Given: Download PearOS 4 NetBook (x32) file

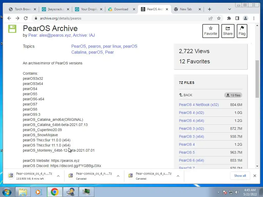Looking at the screenshot, I should (199, 105).
